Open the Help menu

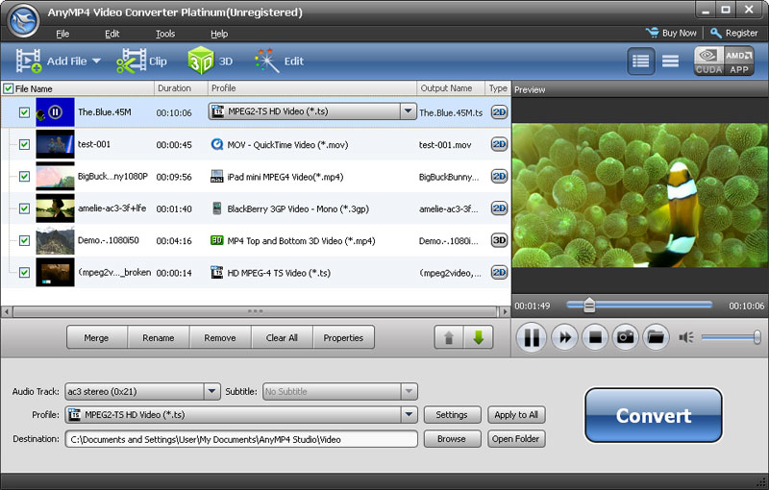click(x=219, y=34)
